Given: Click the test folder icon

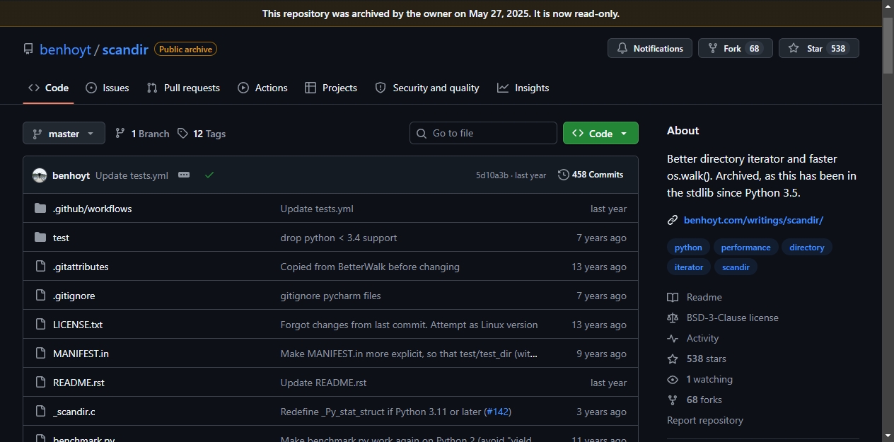Looking at the screenshot, I should click(40, 238).
